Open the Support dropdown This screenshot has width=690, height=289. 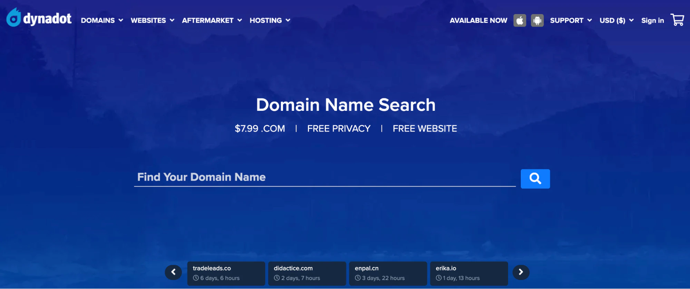click(571, 20)
